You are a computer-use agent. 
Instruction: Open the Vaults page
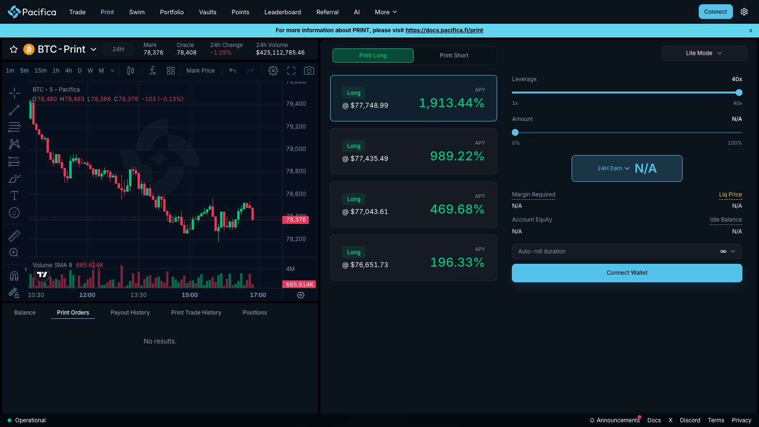click(x=208, y=12)
